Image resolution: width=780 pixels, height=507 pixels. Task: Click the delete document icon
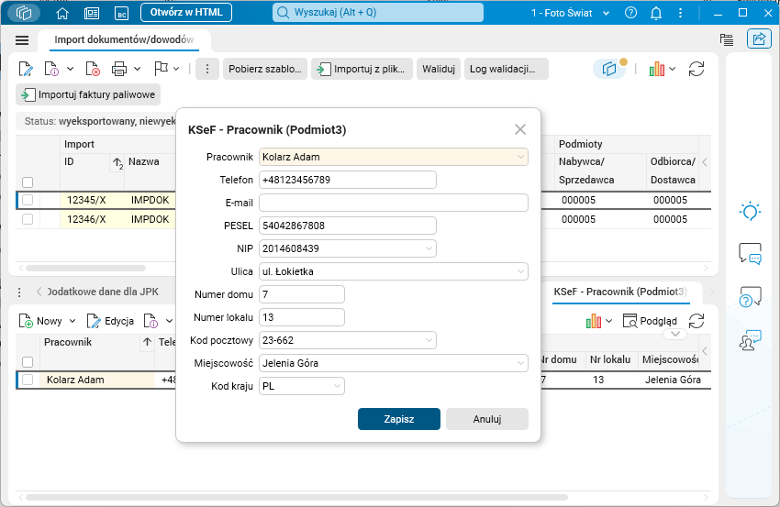click(x=93, y=69)
